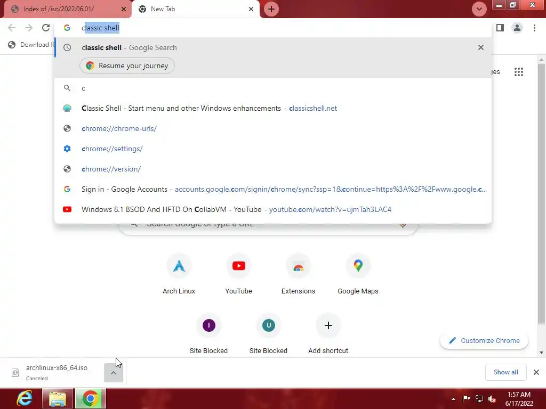Image resolution: width=546 pixels, height=409 pixels.
Task: Click Chrome icon in taskbar
Action: click(91, 398)
